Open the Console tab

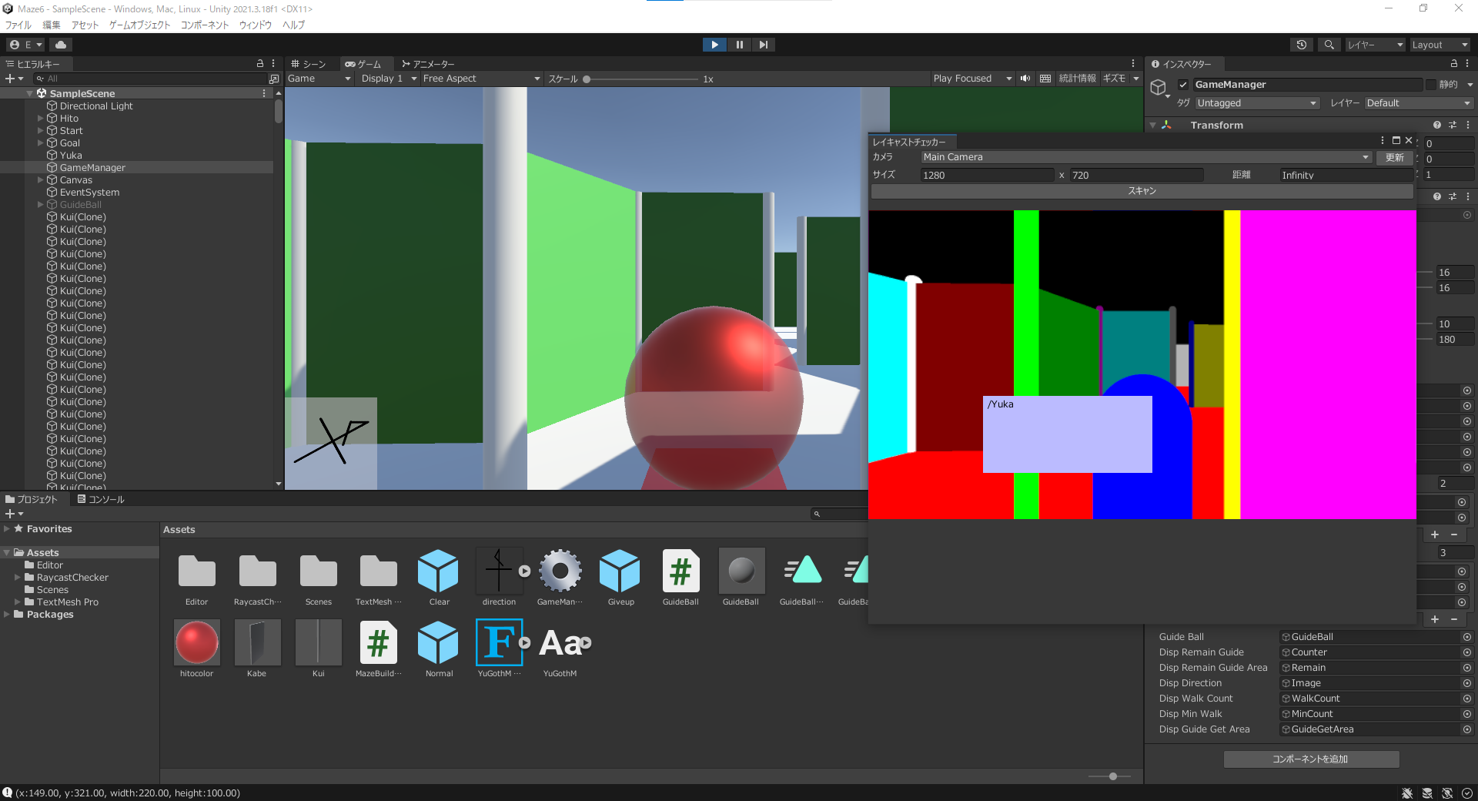pos(101,499)
